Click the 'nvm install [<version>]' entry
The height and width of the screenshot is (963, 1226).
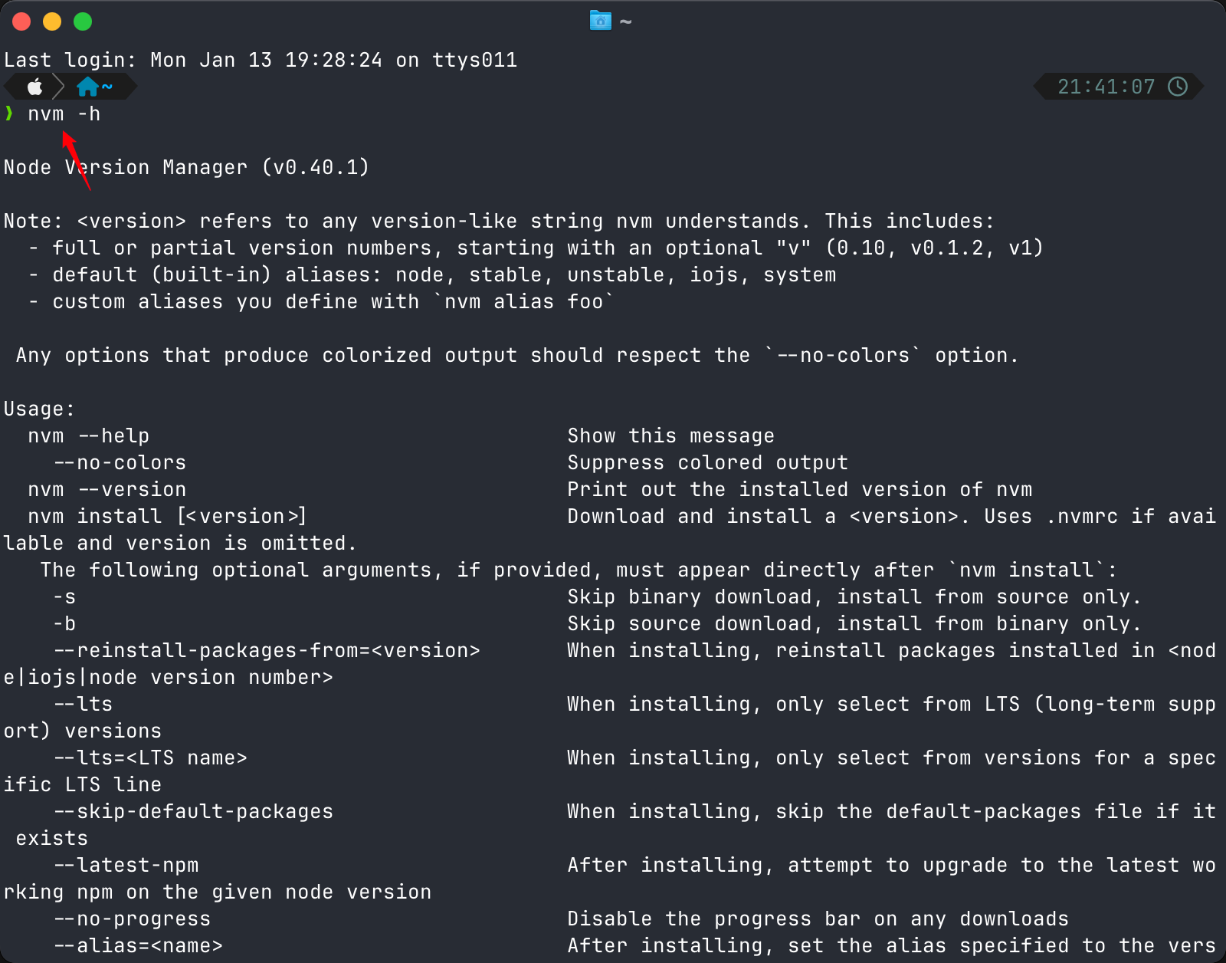[167, 516]
